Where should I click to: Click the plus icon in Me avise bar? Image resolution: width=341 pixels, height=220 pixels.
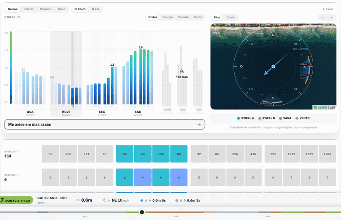(x=199, y=124)
